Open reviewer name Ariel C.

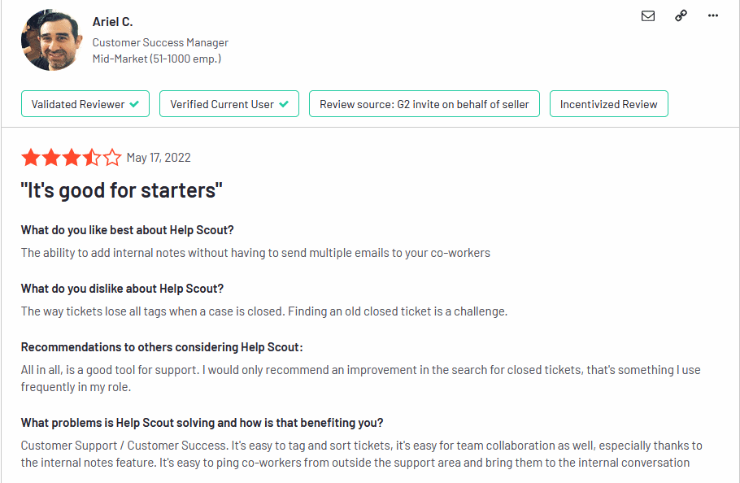click(x=113, y=22)
